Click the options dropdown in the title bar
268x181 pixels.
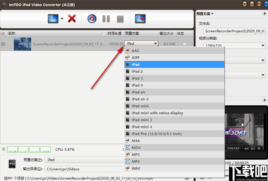coord(245,4)
